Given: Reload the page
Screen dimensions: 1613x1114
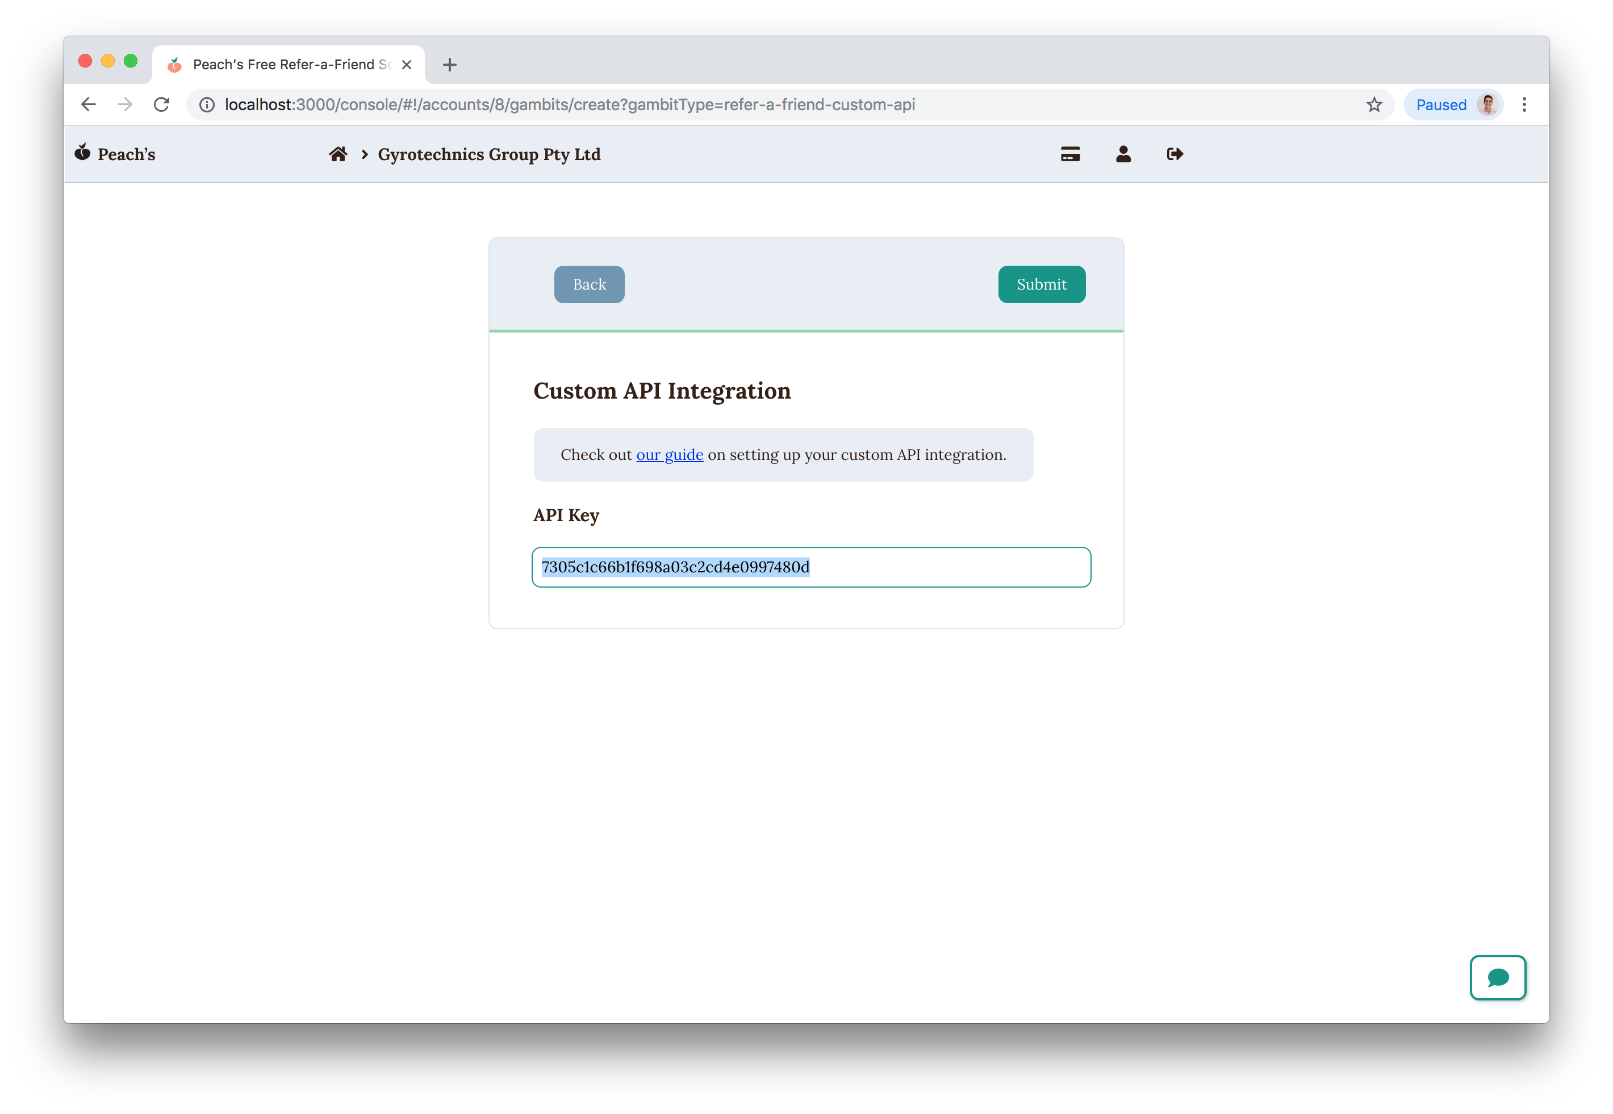Looking at the screenshot, I should point(162,104).
